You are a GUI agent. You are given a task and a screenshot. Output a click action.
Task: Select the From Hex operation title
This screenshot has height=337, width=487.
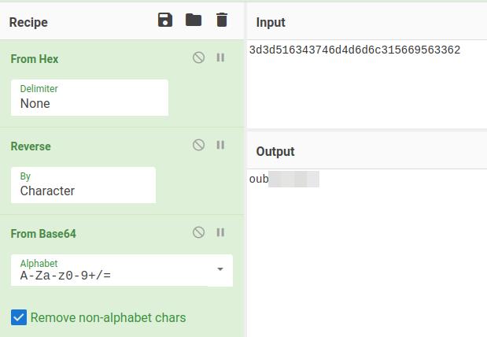click(35, 59)
